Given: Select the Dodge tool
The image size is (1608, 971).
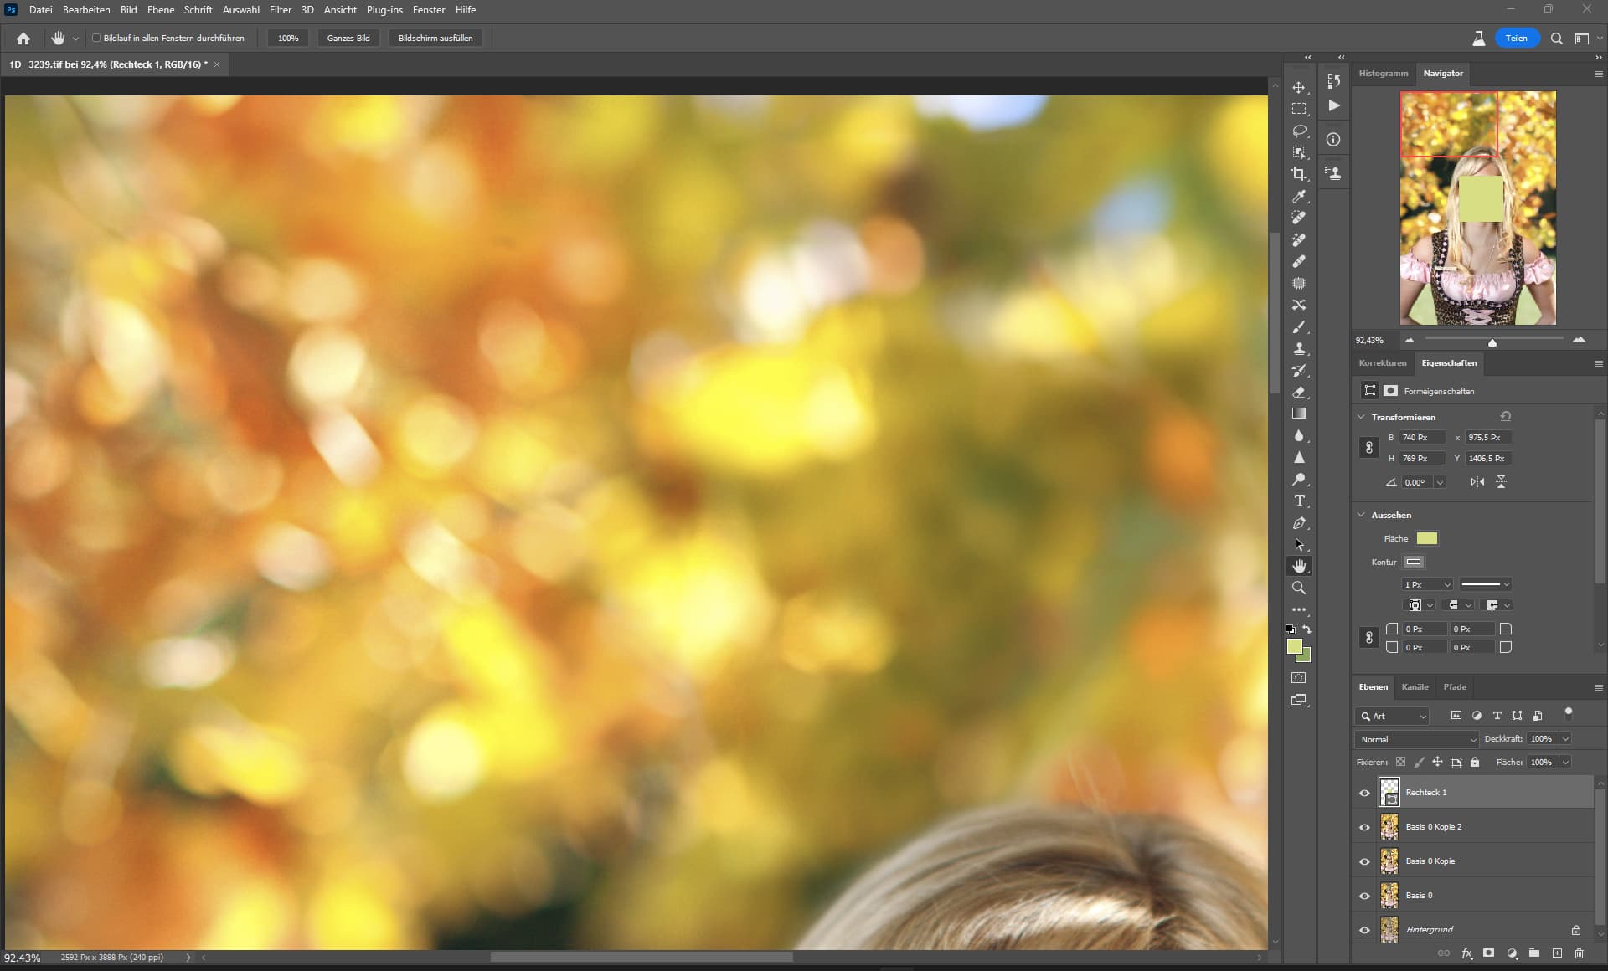Looking at the screenshot, I should [x=1299, y=479].
